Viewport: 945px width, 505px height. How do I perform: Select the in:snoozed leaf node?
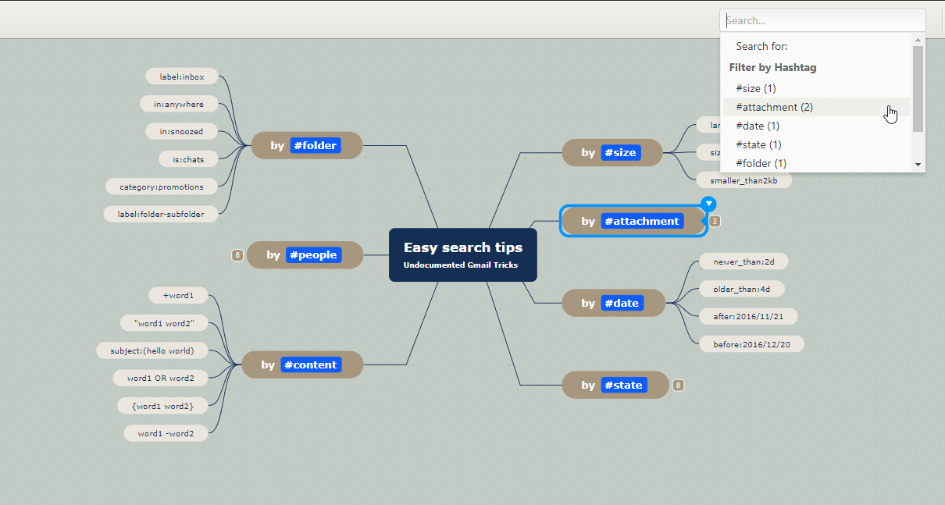click(x=182, y=131)
